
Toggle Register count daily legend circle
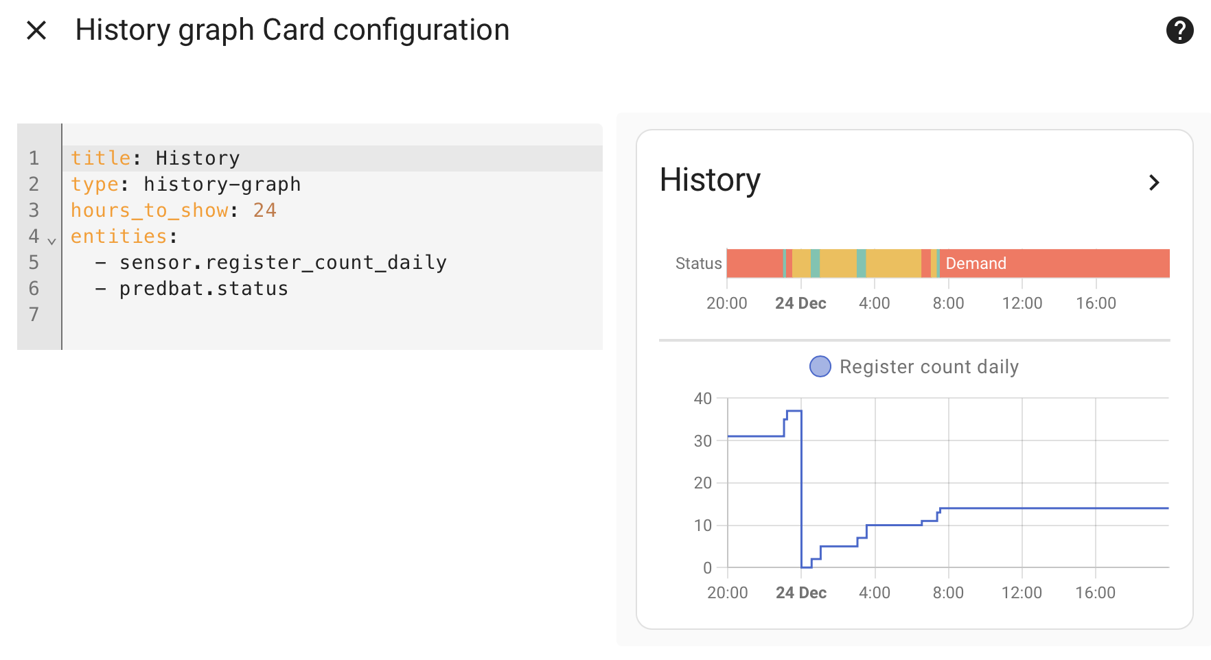820,366
